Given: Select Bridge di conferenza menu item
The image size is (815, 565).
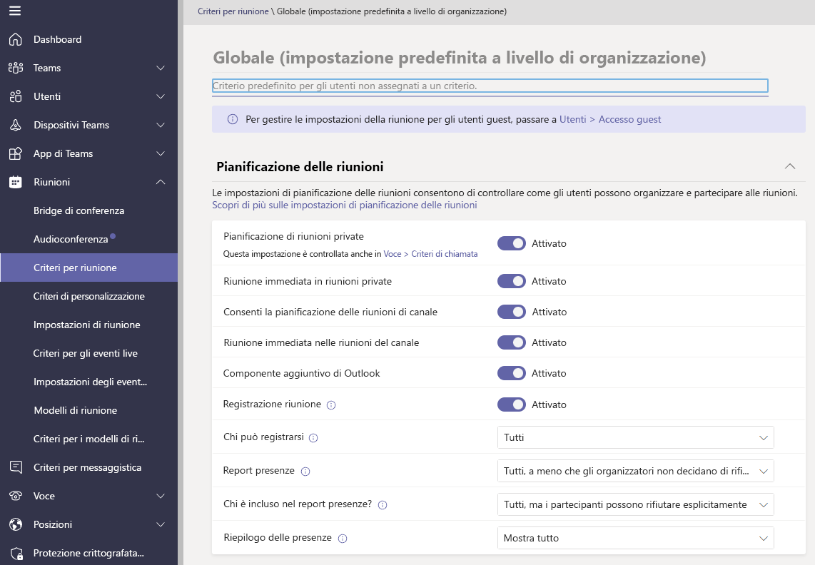Looking at the screenshot, I should (x=79, y=210).
